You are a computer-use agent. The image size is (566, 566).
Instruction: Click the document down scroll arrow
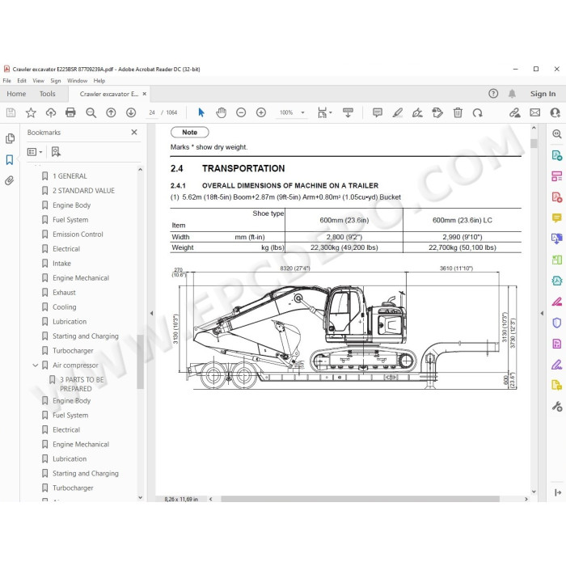pos(534,492)
